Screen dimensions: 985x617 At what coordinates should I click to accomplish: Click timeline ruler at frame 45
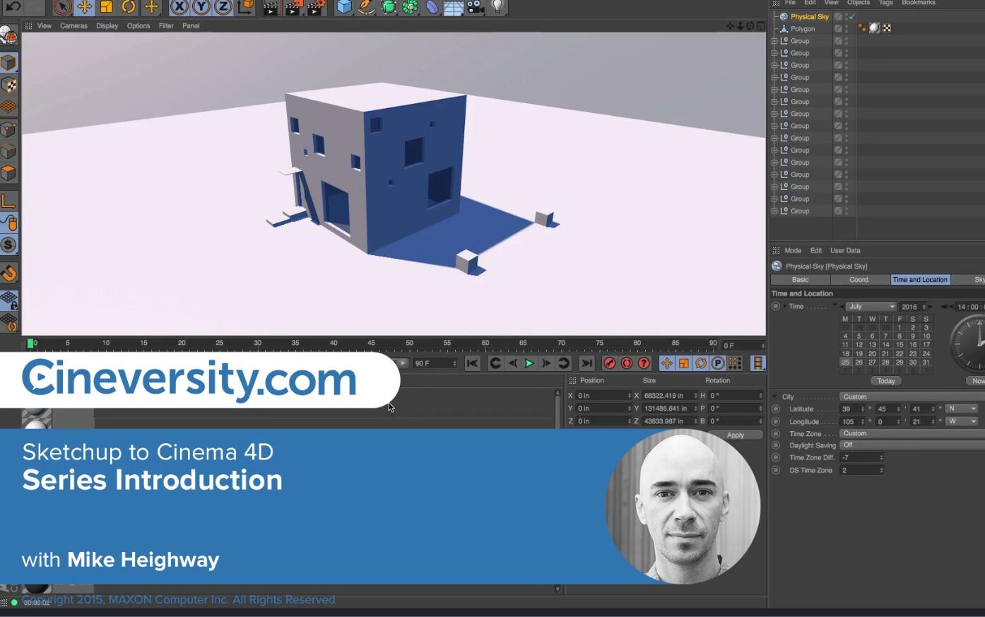tap(371, 343)
